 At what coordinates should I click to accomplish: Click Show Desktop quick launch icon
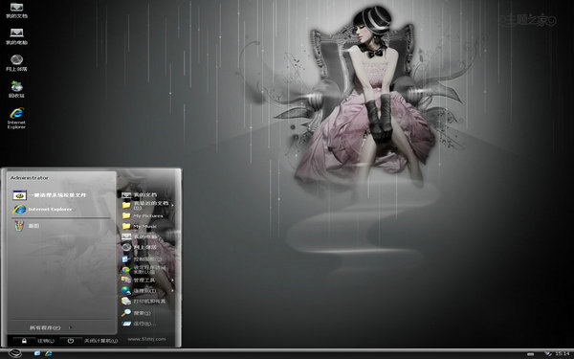pos(37,353)
